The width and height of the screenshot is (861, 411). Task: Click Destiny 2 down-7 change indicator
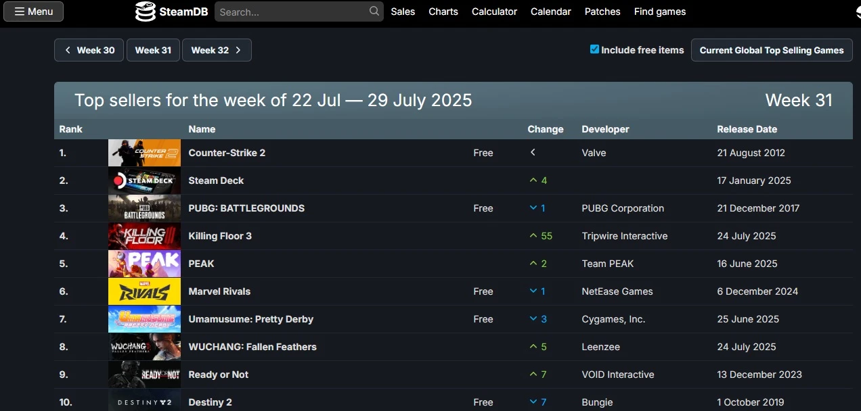537,402
